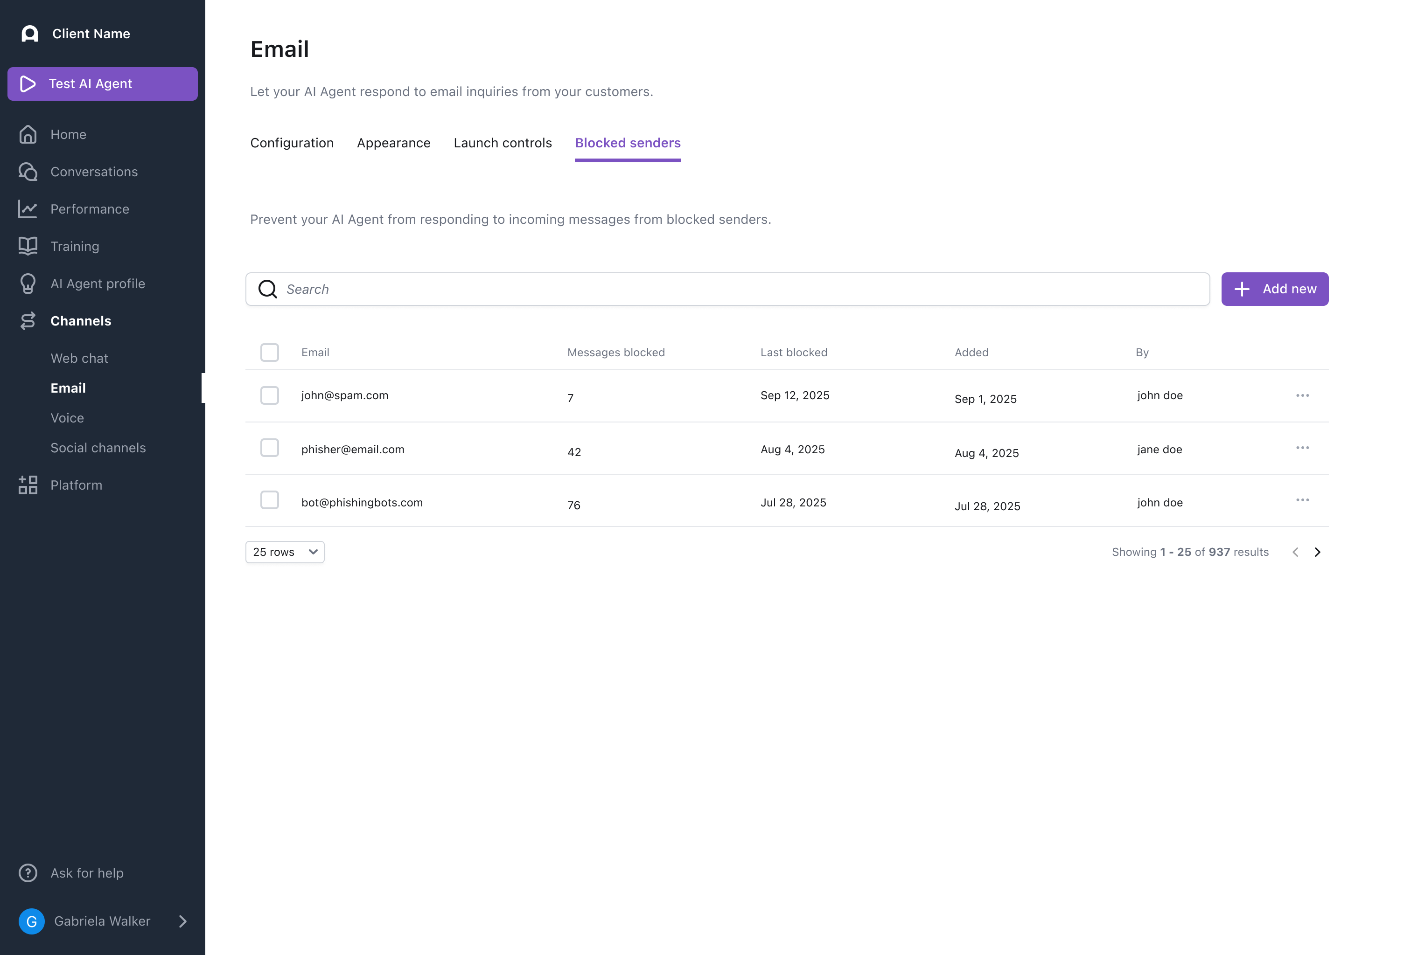
Task: Click the Platform grid icon
Action: click(x=28, y=485)
